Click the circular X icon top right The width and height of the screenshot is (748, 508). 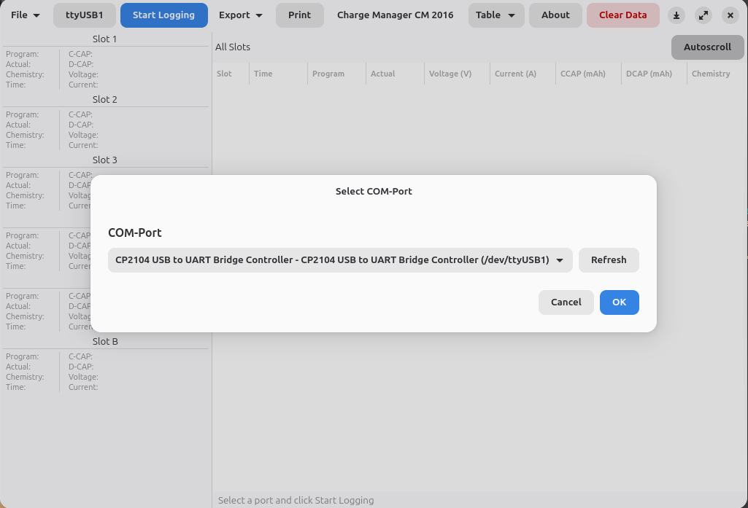[x=730, y=15]
